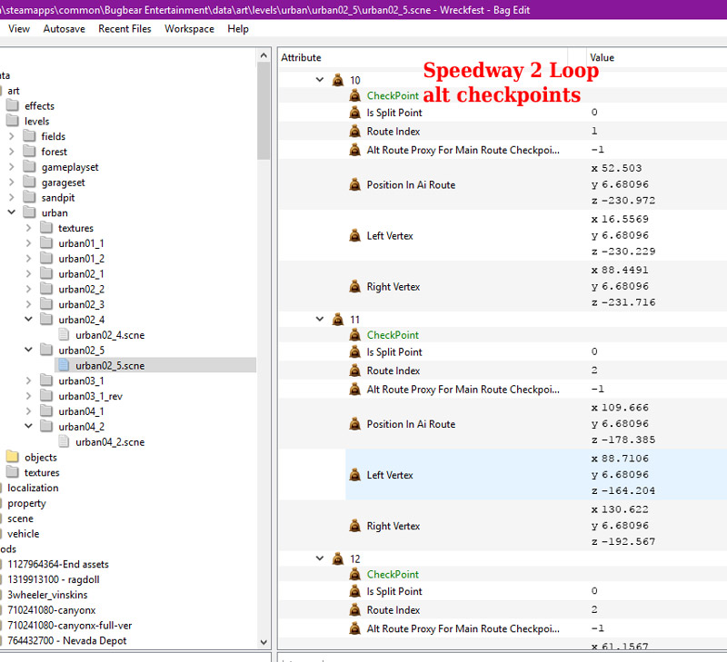Click the effects folder icon
Viewport: 727px width, 662px height.
tap(13, 105)
